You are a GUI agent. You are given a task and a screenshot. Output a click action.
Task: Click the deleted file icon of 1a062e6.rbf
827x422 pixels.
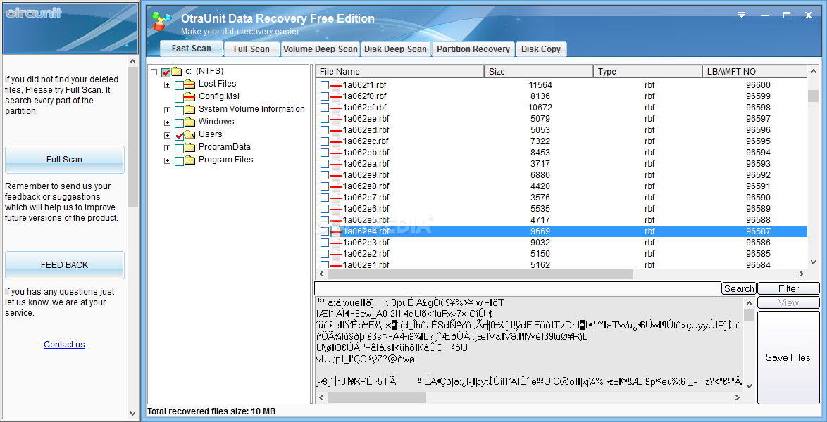click(336, 209)
